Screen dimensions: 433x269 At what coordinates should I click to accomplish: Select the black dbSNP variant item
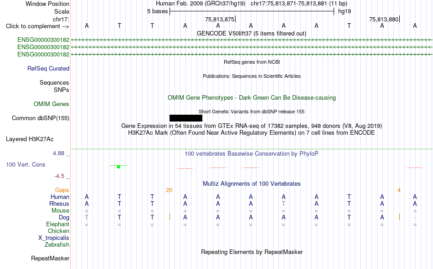(x=186, y=118)
